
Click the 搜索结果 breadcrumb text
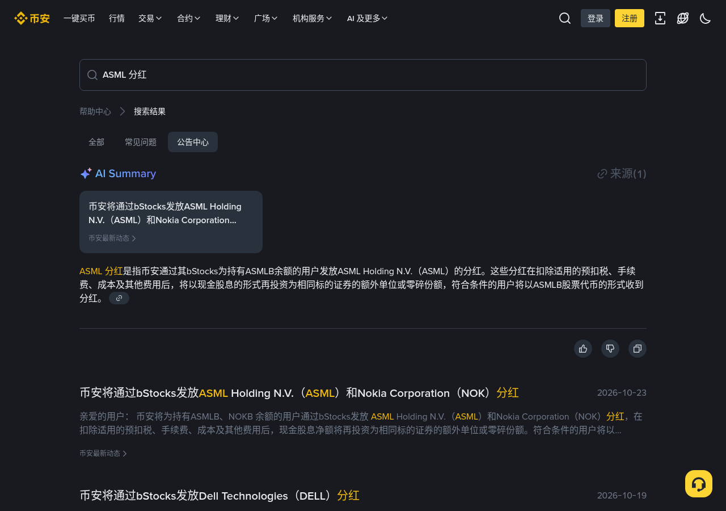(150, 111)
